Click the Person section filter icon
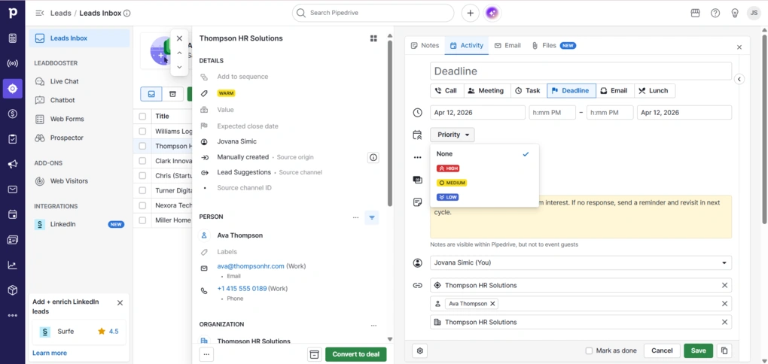Screen dimensions: 768x364 372,217
